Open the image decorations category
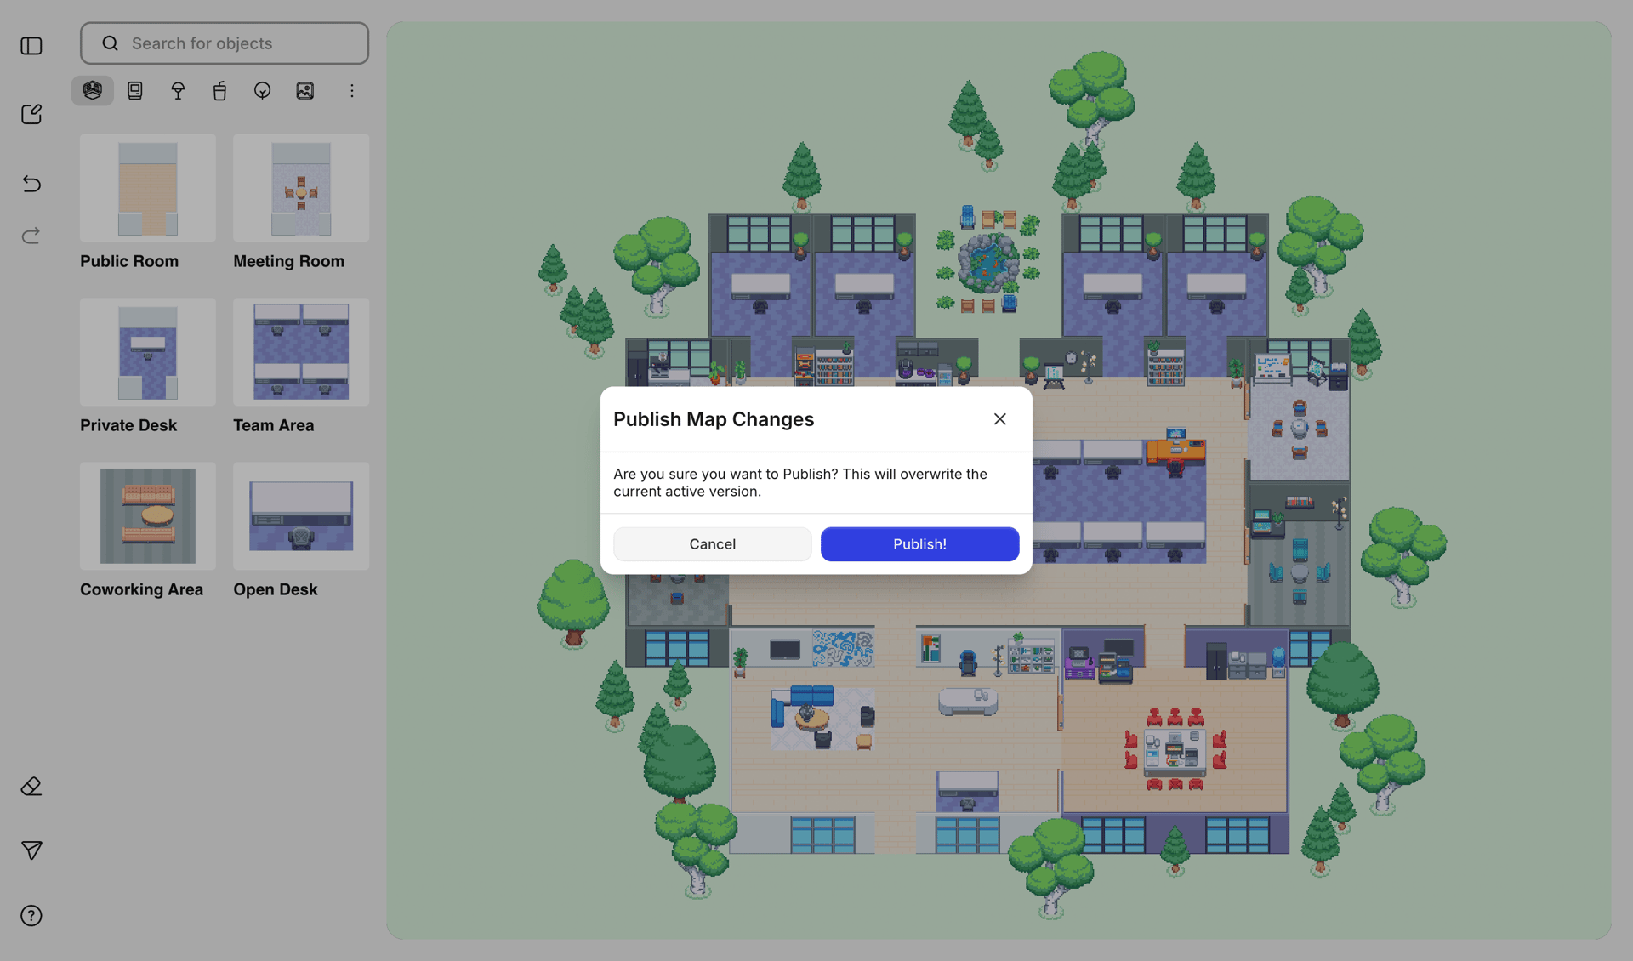 point(305,90)
